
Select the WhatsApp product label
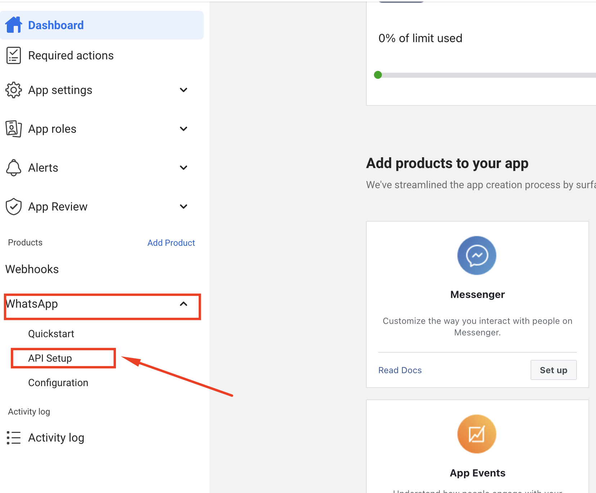(32, 304)
